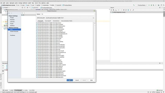Click the browse folder icon for JDK path
The height and width of the screenshot is (93, 165).
[x=93, y=18]
